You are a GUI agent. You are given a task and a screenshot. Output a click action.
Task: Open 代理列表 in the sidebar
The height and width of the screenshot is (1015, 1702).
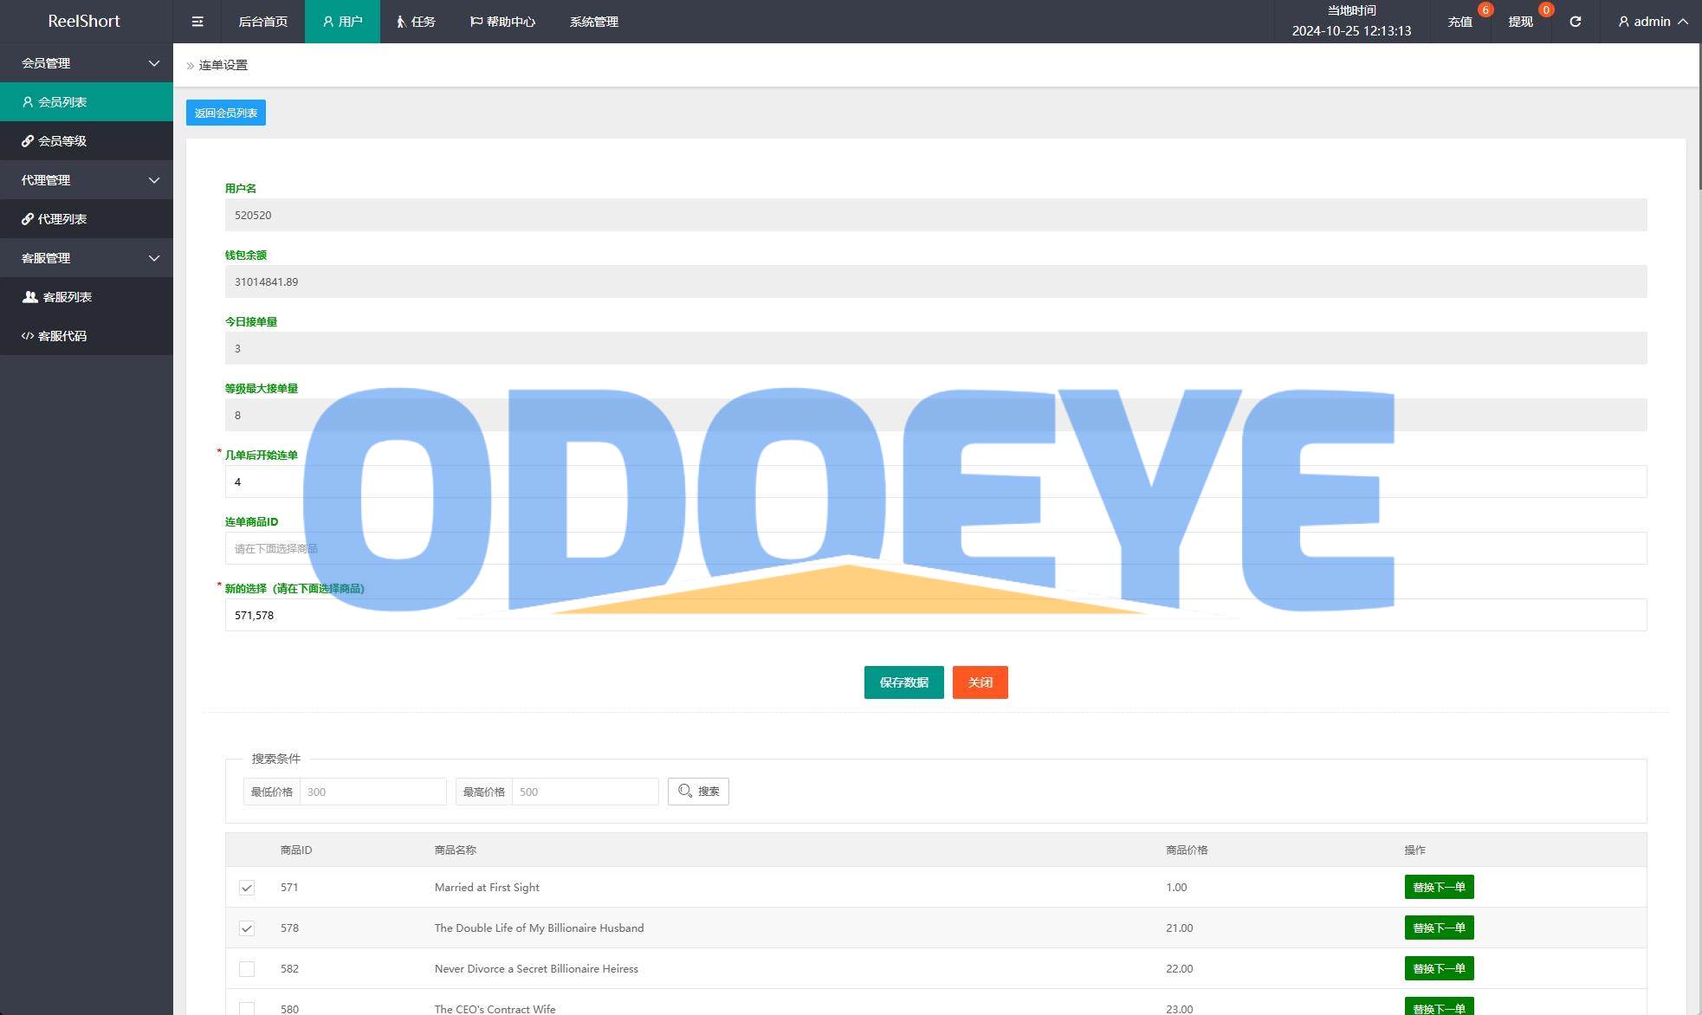[87, 219]
